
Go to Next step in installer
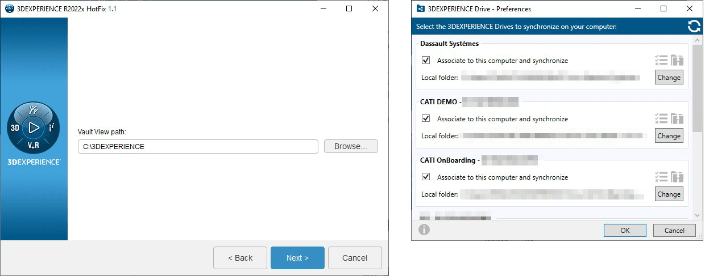(x=297, y=258)
